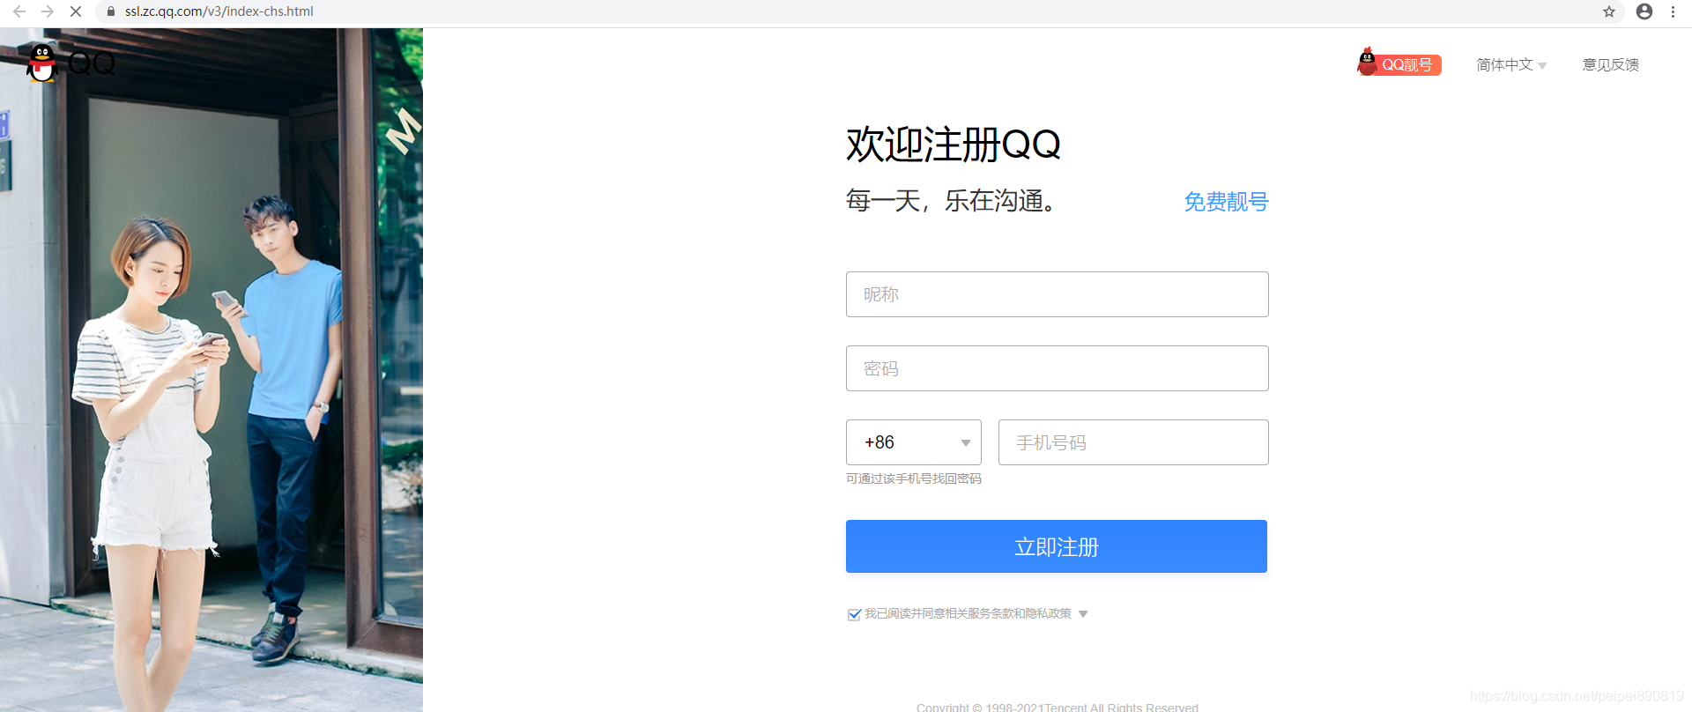Toggle the terms agreement checkbox

point(854,614)
